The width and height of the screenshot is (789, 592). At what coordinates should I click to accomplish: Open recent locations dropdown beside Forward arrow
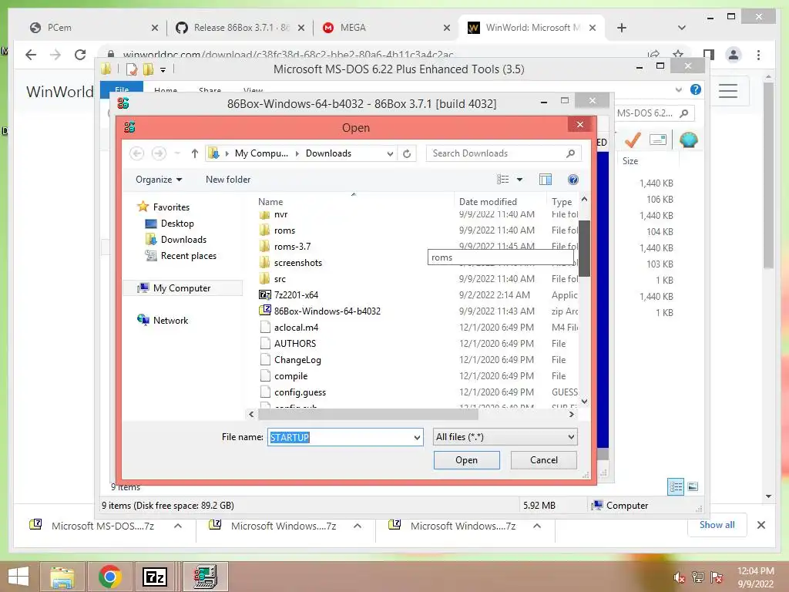click(x=177, y=153)
